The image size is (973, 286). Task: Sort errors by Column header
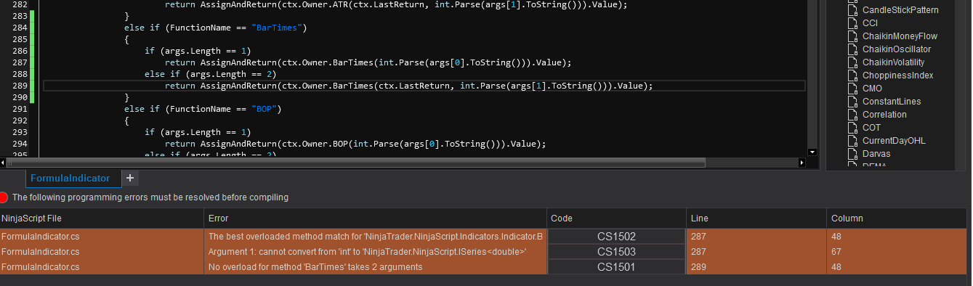pos(897,218)
